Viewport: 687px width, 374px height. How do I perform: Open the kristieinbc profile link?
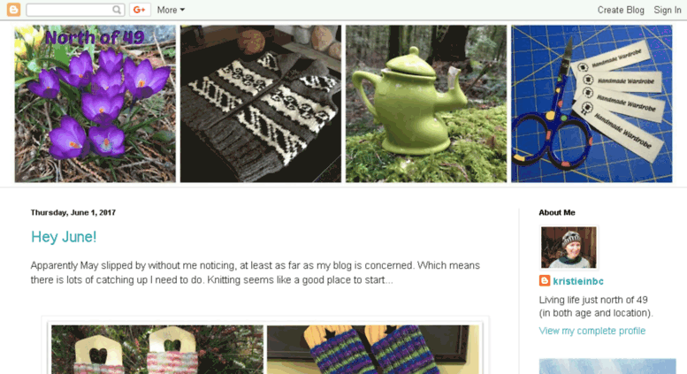tap(578, 281)
